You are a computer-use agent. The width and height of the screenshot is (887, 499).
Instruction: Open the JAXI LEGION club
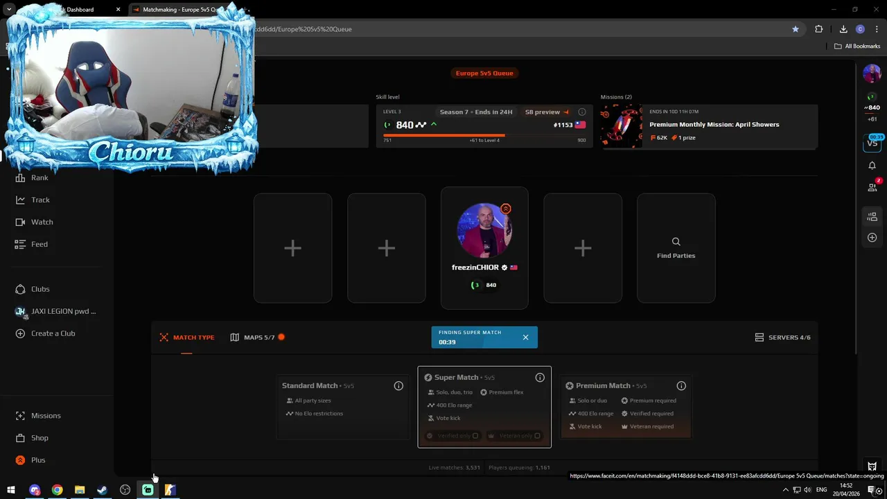[x=55, y=311]
